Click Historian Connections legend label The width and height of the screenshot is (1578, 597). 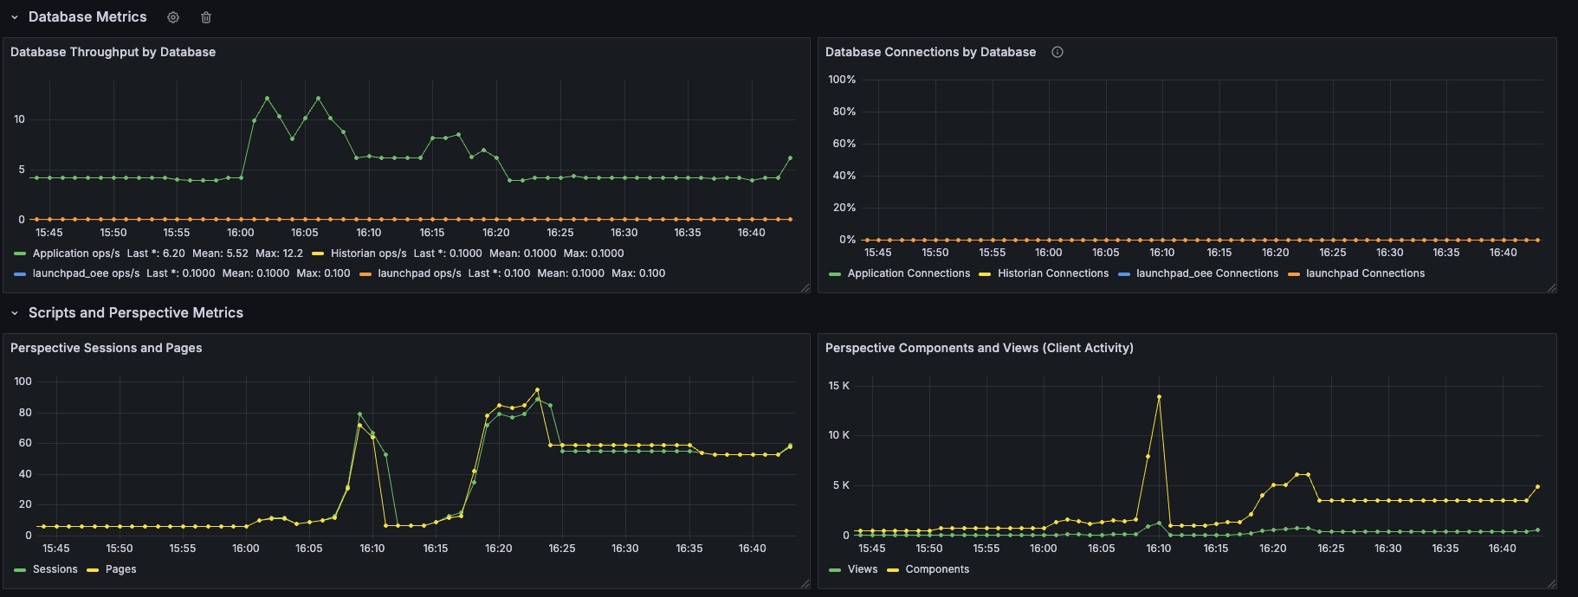1053,273
